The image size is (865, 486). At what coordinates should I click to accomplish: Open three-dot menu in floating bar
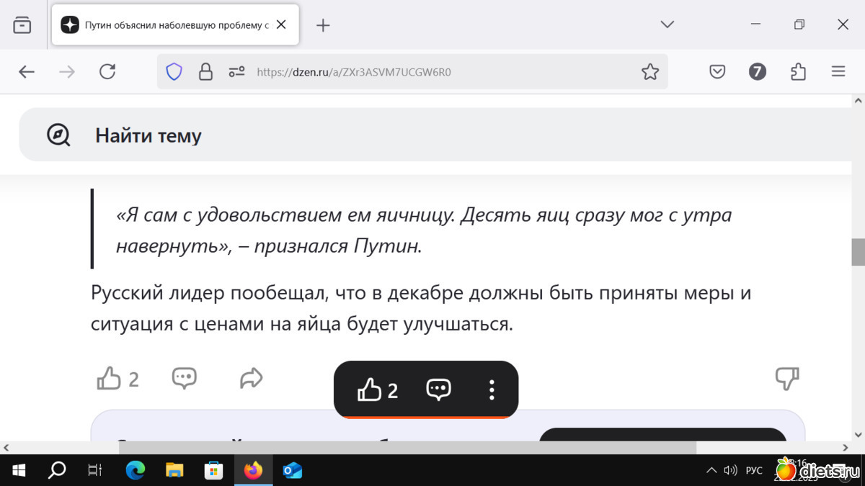click(492, 390)
